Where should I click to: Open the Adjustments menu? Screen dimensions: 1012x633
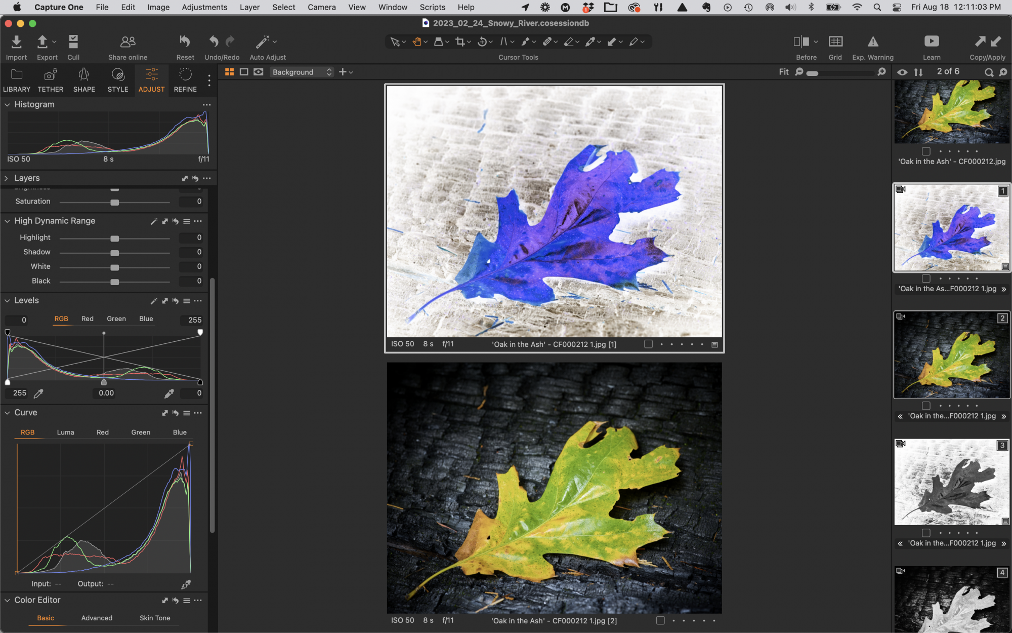204,7
